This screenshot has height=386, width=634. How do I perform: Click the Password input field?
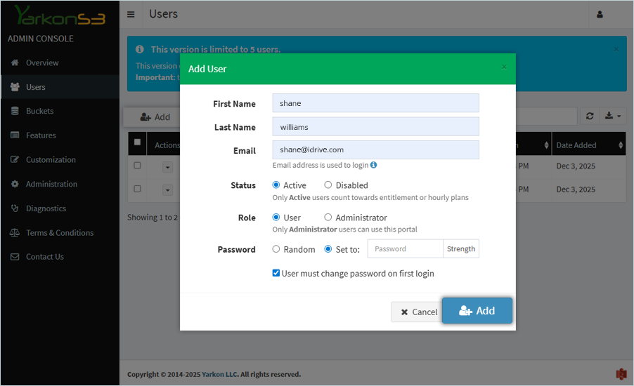[405, 249]
